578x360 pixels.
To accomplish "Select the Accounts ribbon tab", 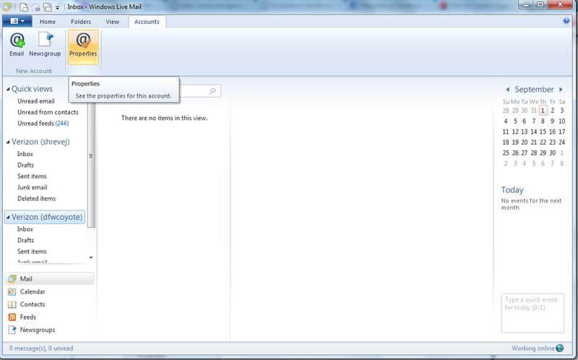I will [x=147, y=22].
